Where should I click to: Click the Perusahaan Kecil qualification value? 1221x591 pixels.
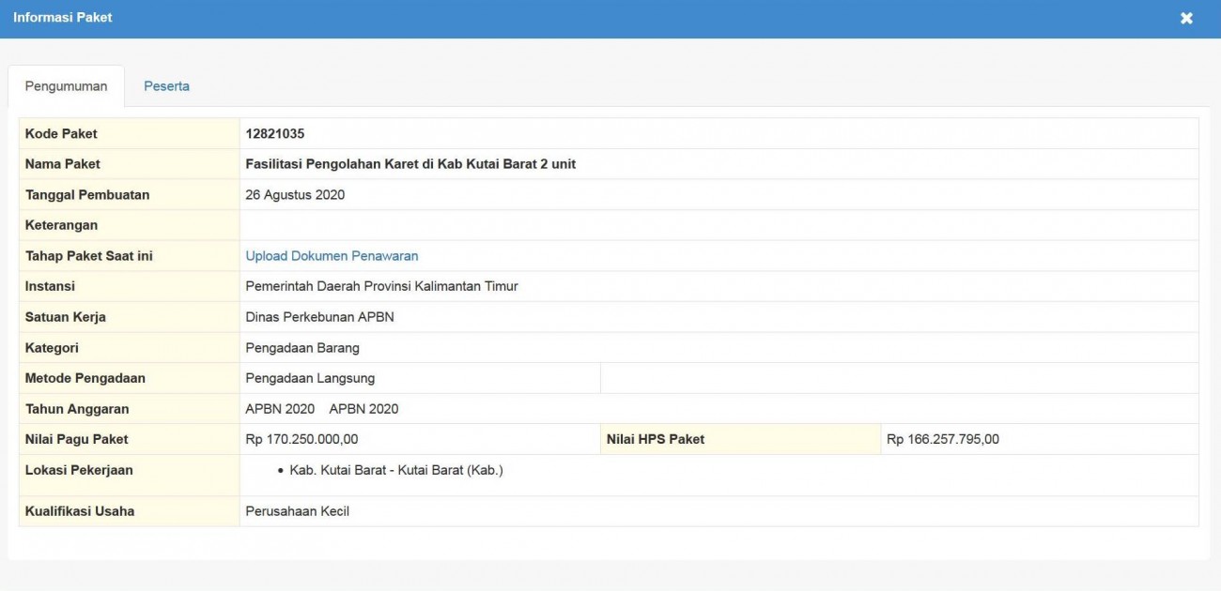(x=297, y=511)
